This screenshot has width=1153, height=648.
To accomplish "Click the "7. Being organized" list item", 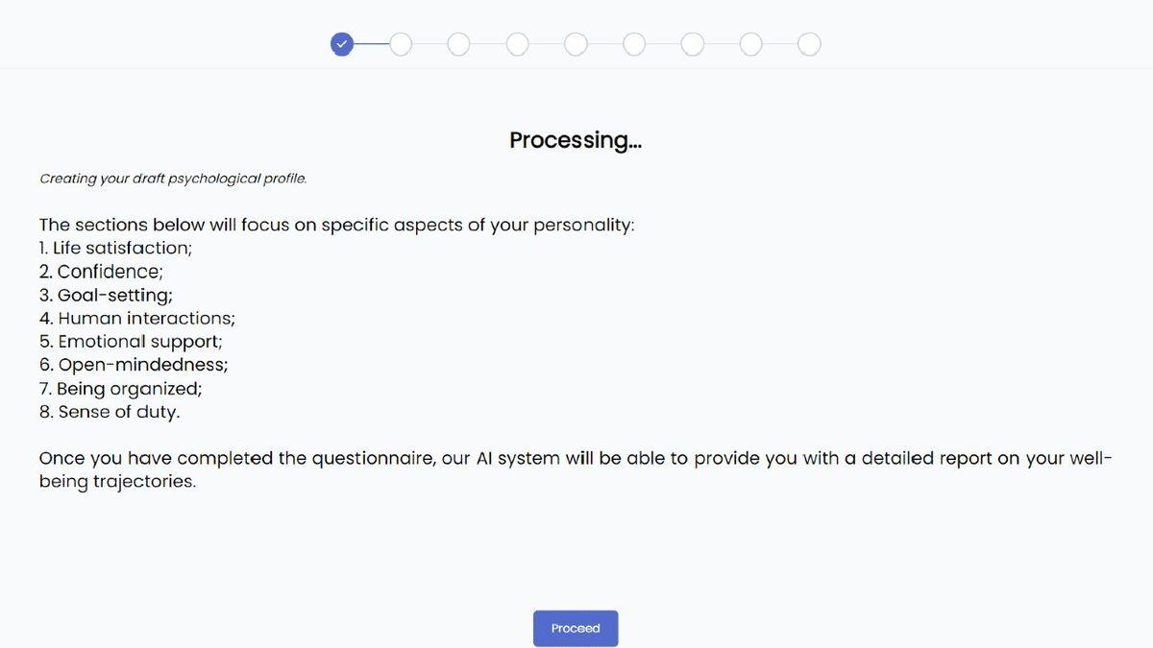I will (121, 389).
